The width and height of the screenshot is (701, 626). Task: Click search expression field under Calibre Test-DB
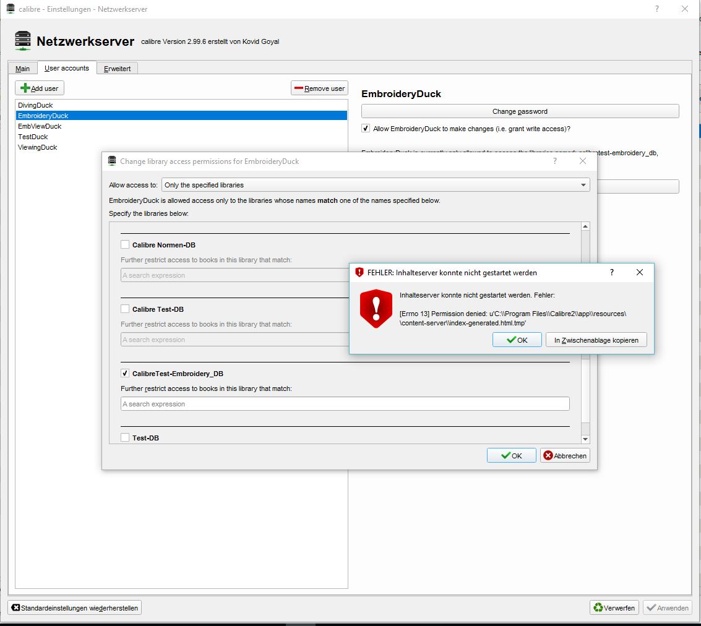(x=234, y=339)
